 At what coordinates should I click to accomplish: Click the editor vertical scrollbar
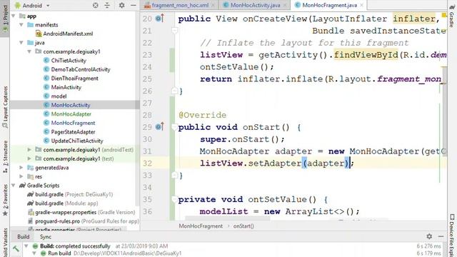pos(445,112)
